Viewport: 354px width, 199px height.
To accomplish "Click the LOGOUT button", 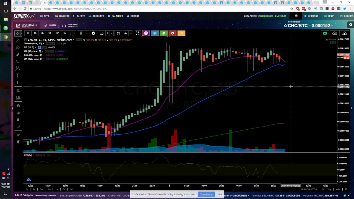I will [347, 16].
